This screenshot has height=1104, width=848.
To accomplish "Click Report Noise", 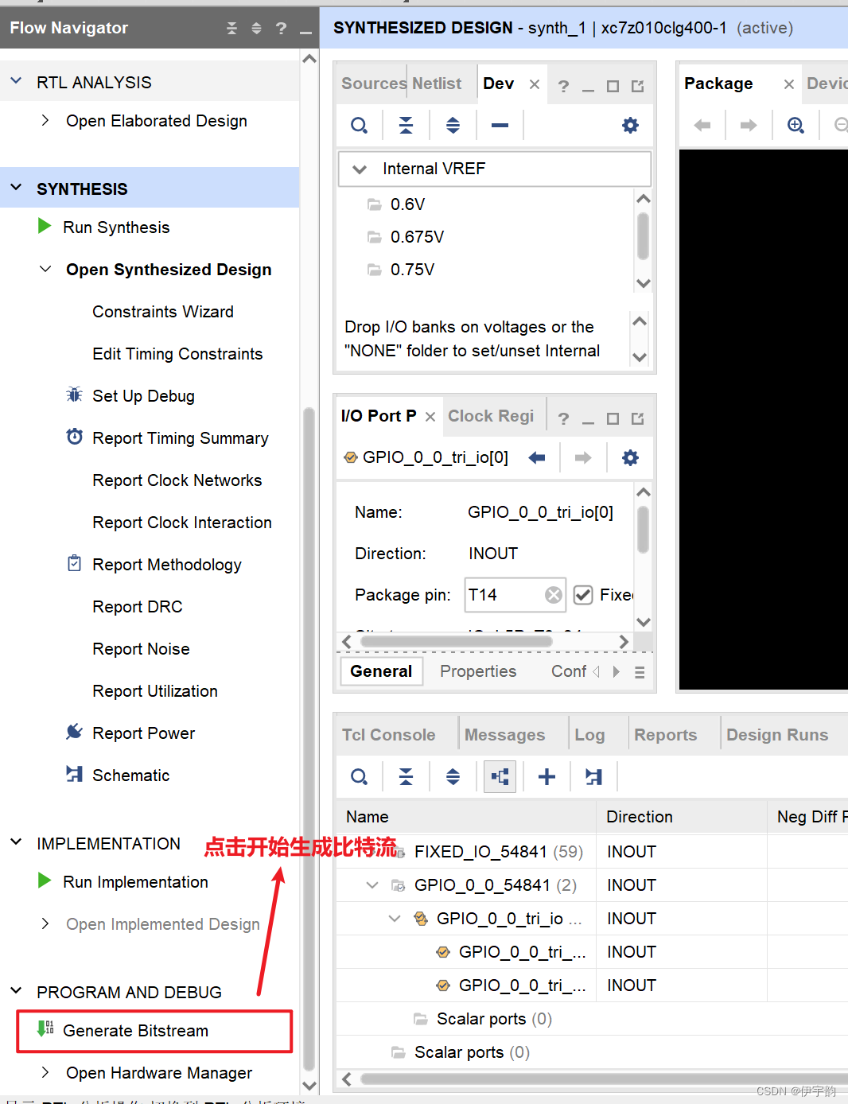I will 141,649.
